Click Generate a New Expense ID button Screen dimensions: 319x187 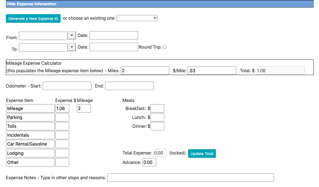tap(33, 19)
